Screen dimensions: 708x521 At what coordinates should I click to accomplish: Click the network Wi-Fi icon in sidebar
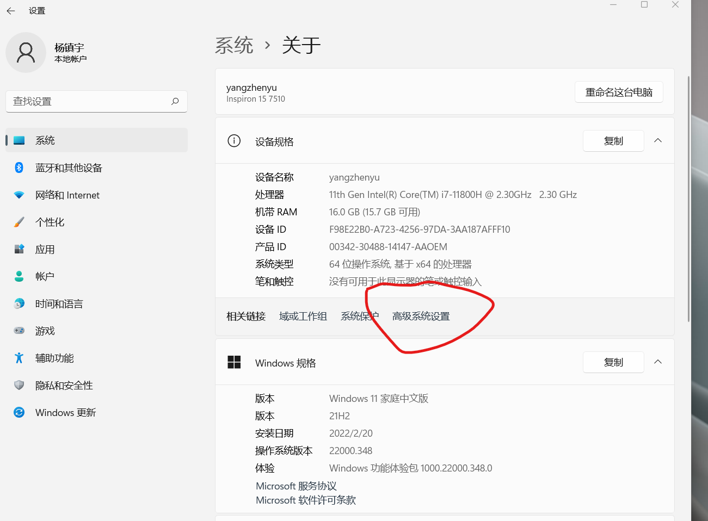19,195
